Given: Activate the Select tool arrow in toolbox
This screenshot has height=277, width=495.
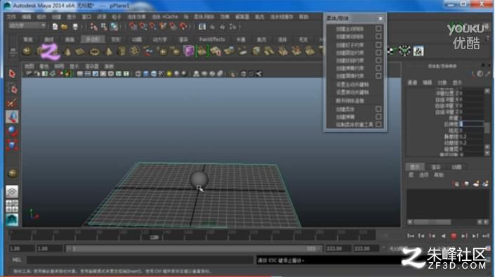Looking at the screenshot, I should coord(12,74).
